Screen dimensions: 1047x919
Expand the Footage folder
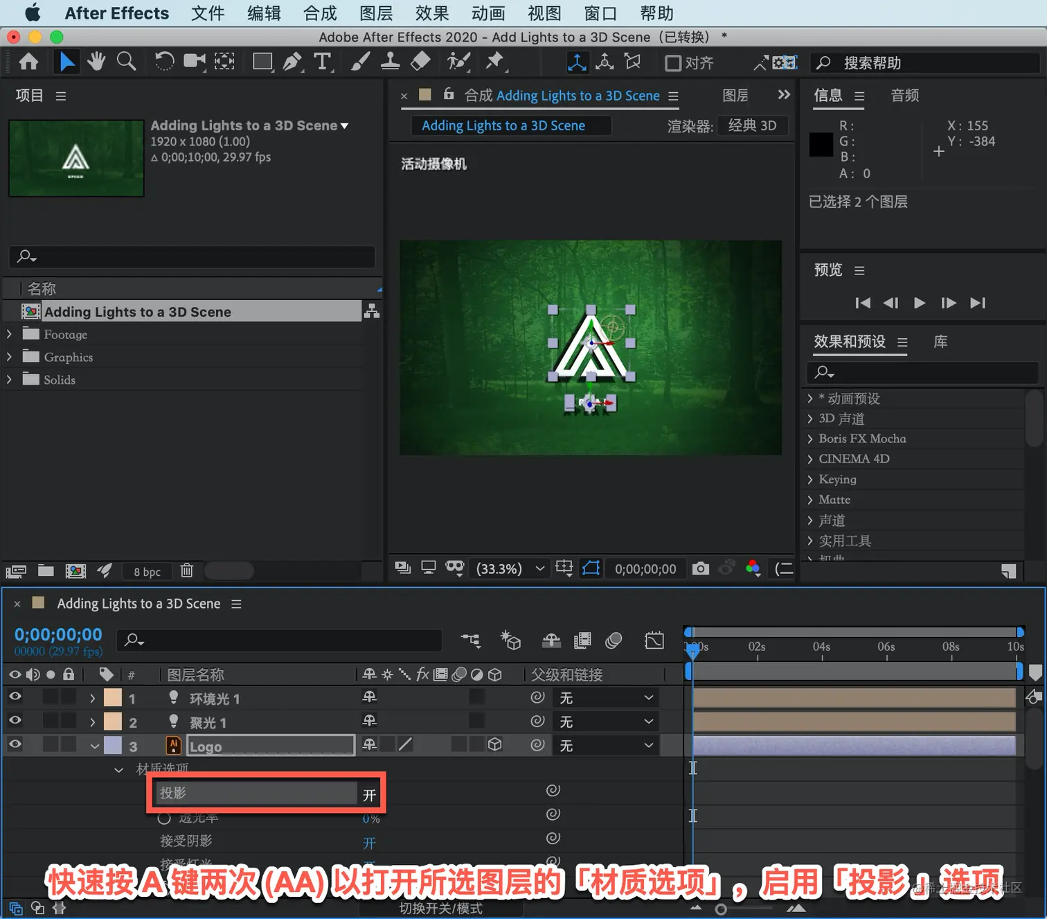(x=9, y=334)
